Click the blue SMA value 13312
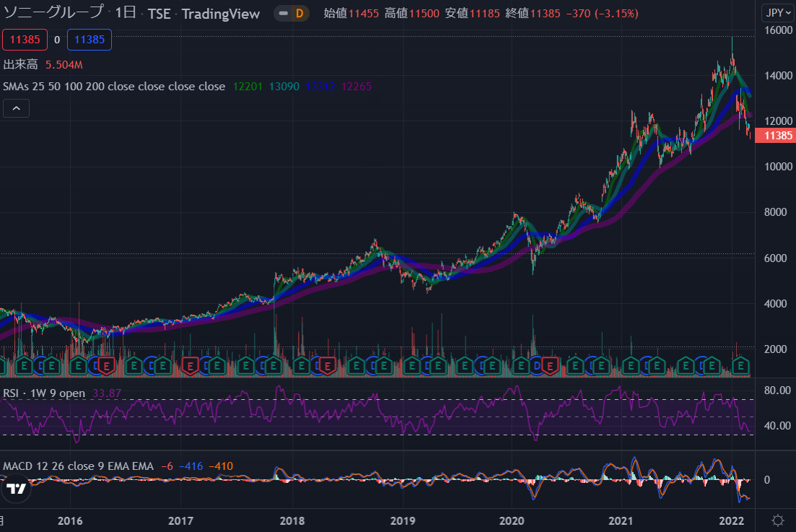Image resolution: width=796 pixels, height=532 pixels. pos(320,87)
